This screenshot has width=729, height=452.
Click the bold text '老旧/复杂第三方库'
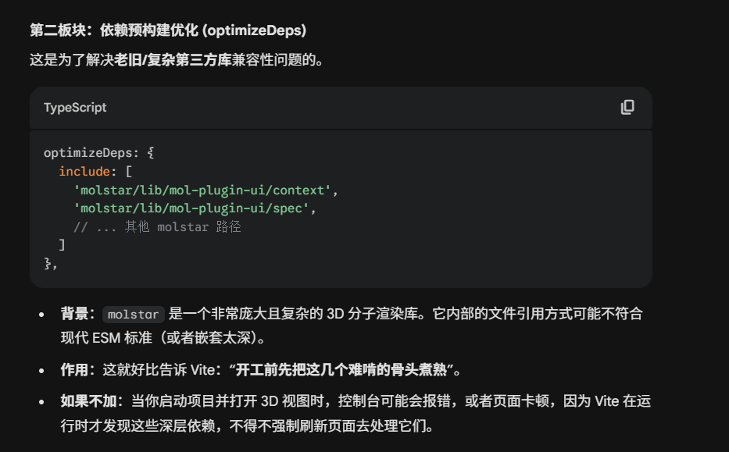(x=173, y=59)
